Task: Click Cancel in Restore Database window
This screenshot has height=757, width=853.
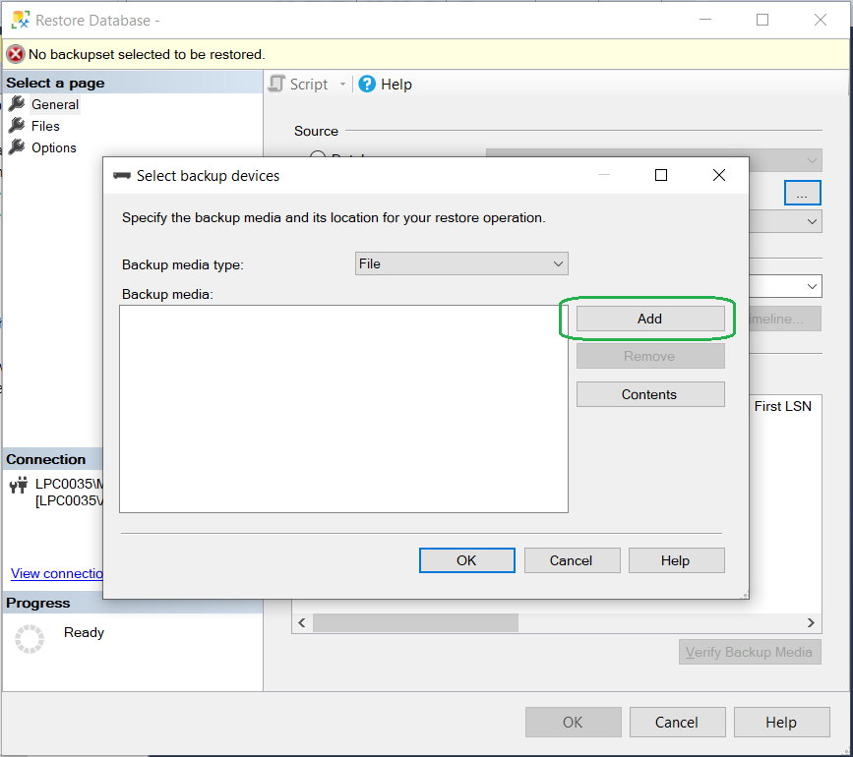Action: [x=677, y=723]
